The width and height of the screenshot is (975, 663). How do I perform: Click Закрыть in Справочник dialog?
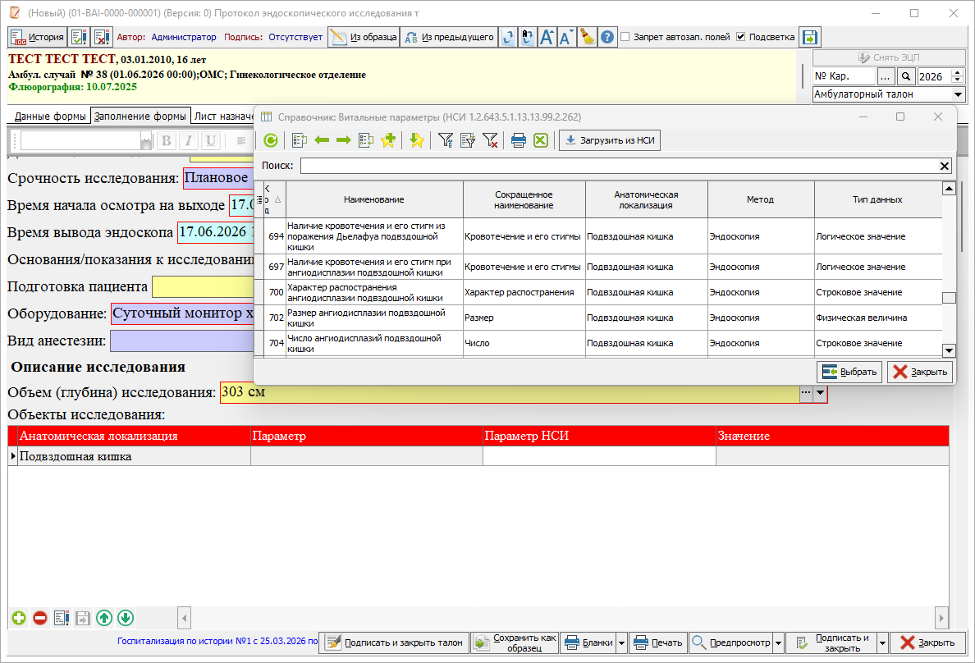coord(920,372)
